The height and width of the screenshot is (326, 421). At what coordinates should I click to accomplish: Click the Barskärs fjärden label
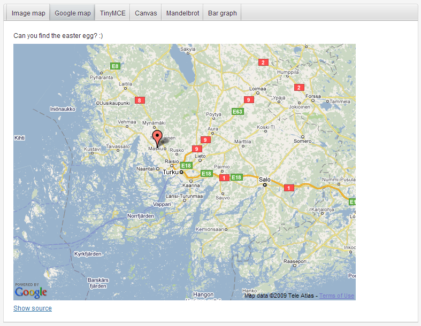click(x=98, y=283)
